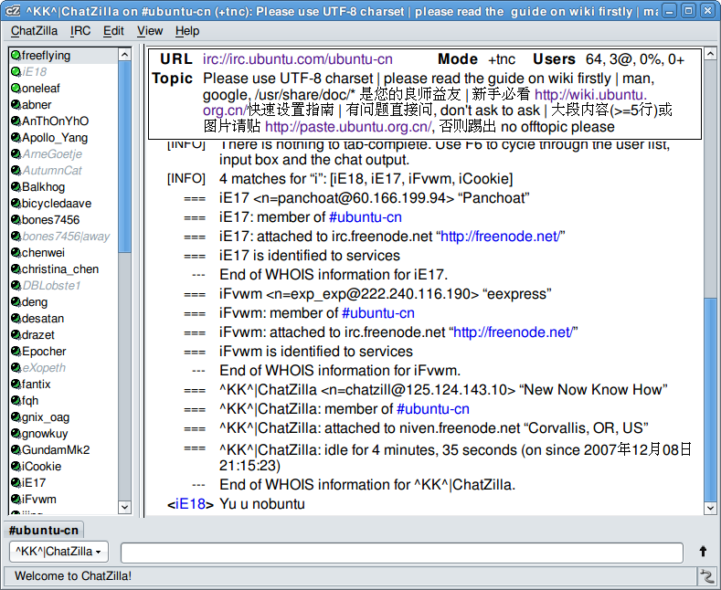
Task: Click the ChatZilla cZ title bar icon
Action: 13,11
